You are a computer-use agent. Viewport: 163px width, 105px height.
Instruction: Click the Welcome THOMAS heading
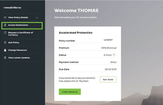76,11
